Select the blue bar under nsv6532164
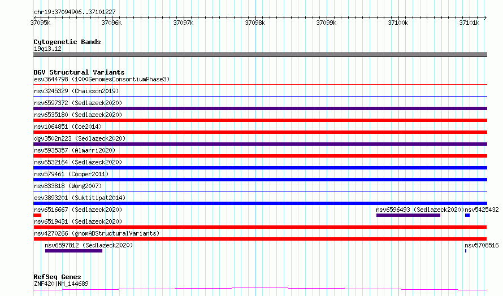This screenshot has width=503, height=296. [x=260, y=168]
